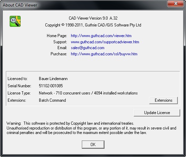Click the Extensions button
186x157 pixels.
coord(163,100)
